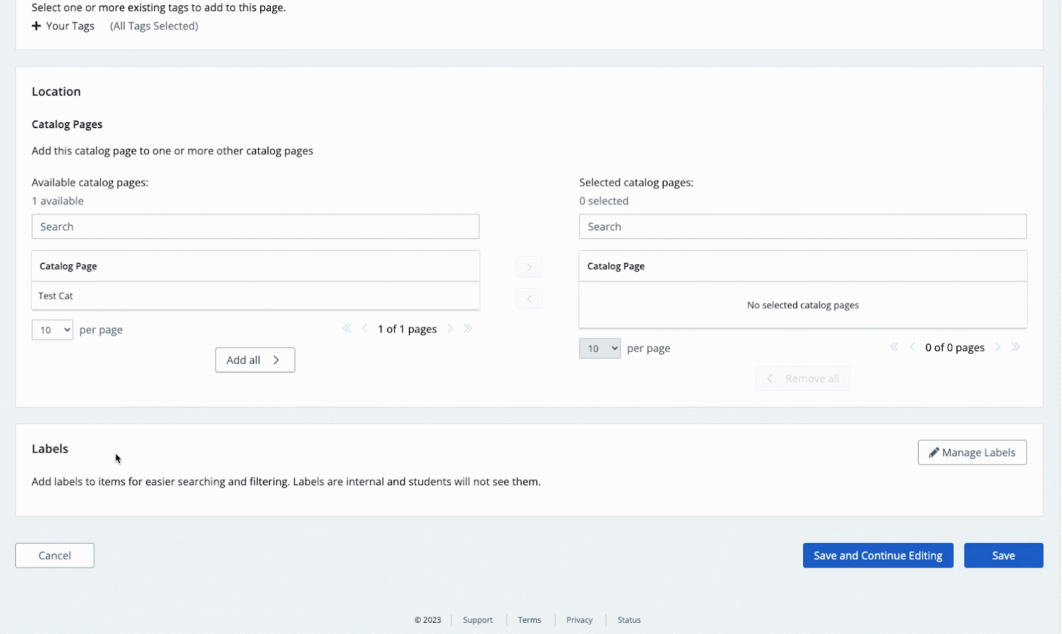Go to last page of selected catalog pages
1062x634 pixels.
click(1016, 347)
